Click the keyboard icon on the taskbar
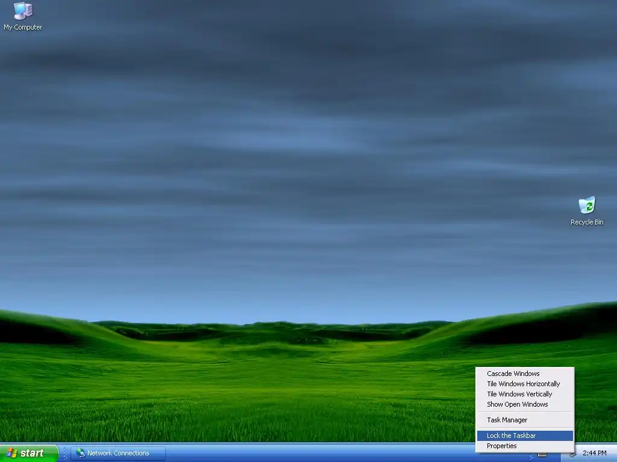The height and width of the screenshot is (462, 617). [x=542, y=455]
